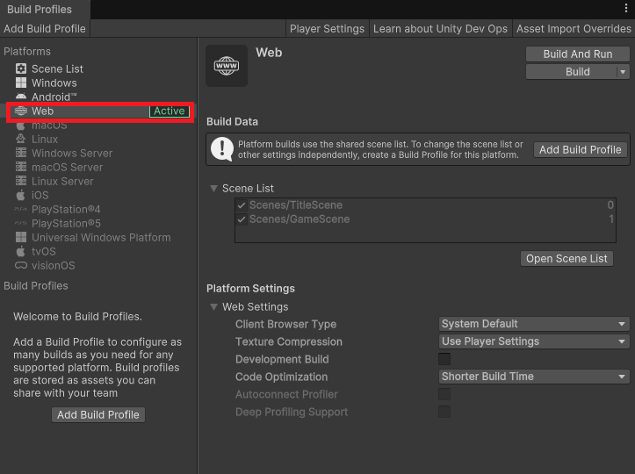Select the iOS platform row
Screen dimensions: 635x474
(98, 195)
